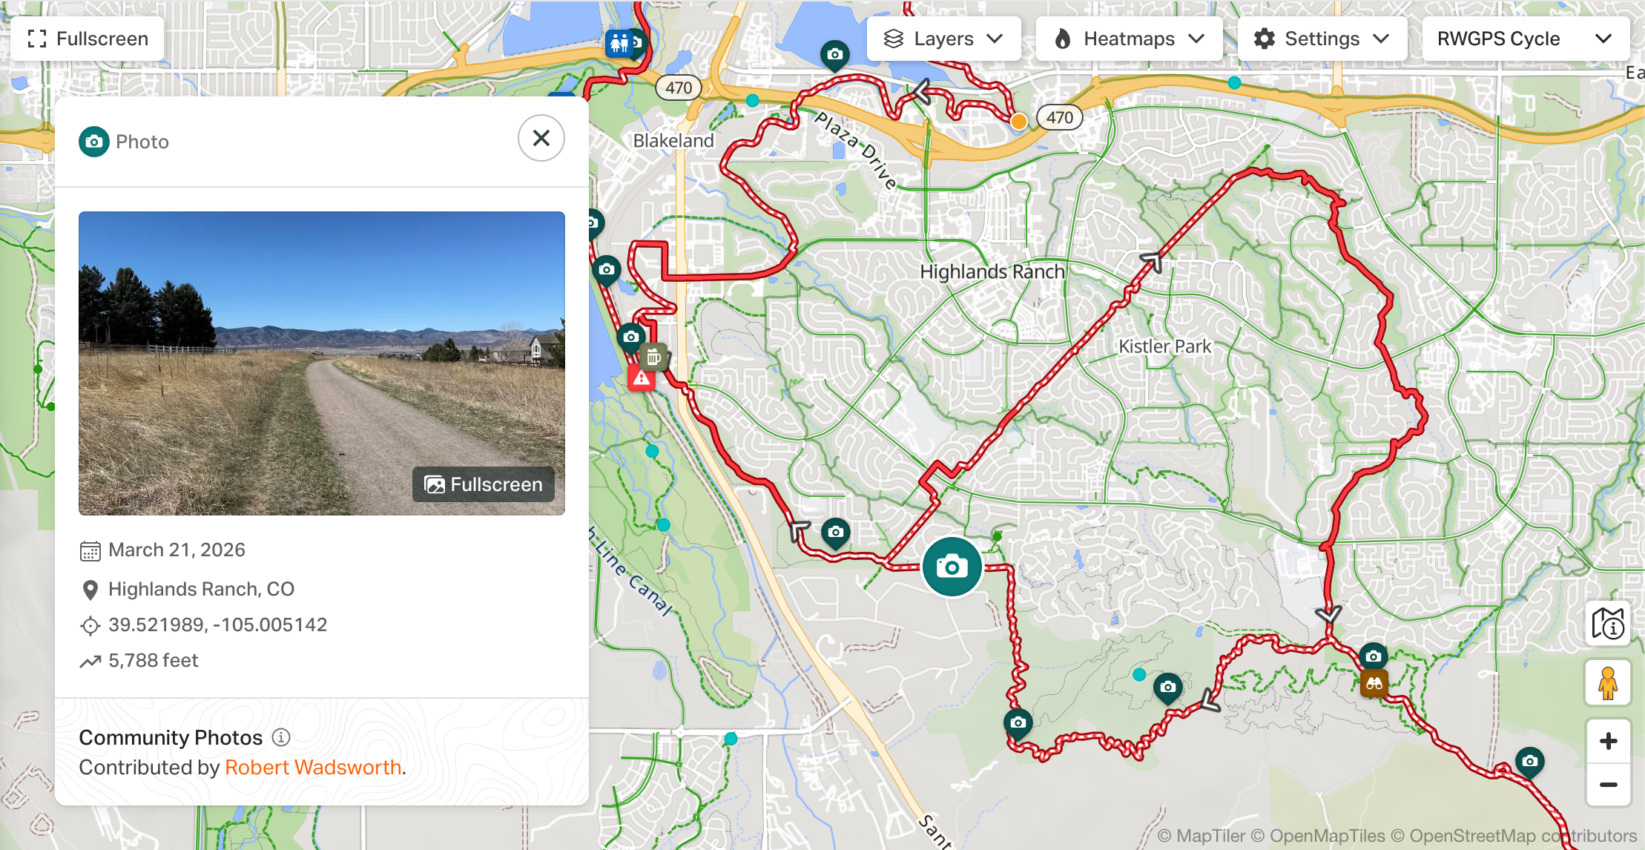Open the map legend info icon
Image resolution: width=1645 pixels, height=850 pixels.
[x=1608, y=623]
